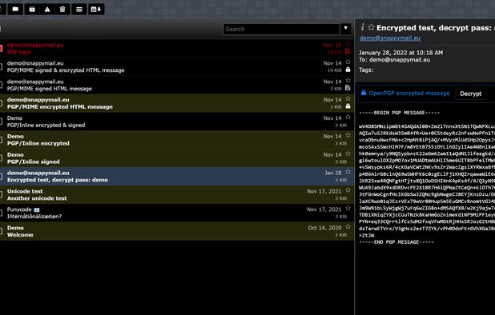Click lock icon on PGP/MIME encrypted HTML row
495x315 pixels.
click(x=348, y=106)
